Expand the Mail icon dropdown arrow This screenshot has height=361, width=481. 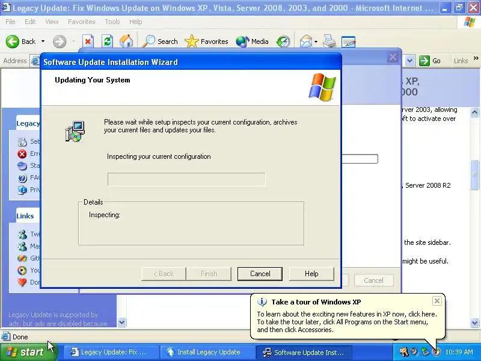[x=316, y=42]
